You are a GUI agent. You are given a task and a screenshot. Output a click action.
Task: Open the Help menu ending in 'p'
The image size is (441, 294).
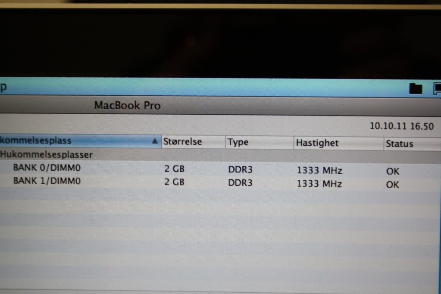pyautogui.click(x=3, y=87)
